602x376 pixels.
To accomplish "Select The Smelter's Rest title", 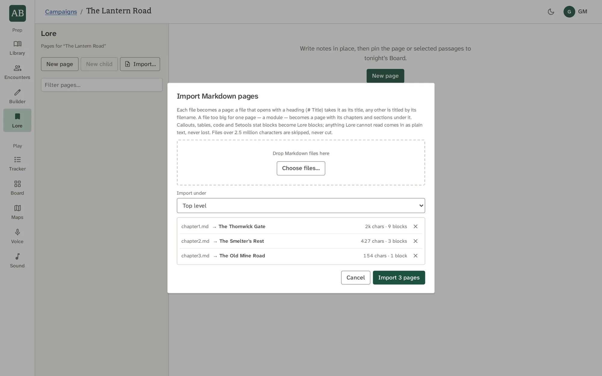I will (x=241, y=241).
